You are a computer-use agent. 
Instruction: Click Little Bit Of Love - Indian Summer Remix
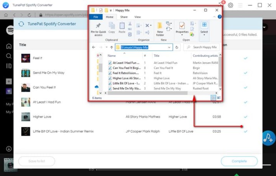(63, 131)
